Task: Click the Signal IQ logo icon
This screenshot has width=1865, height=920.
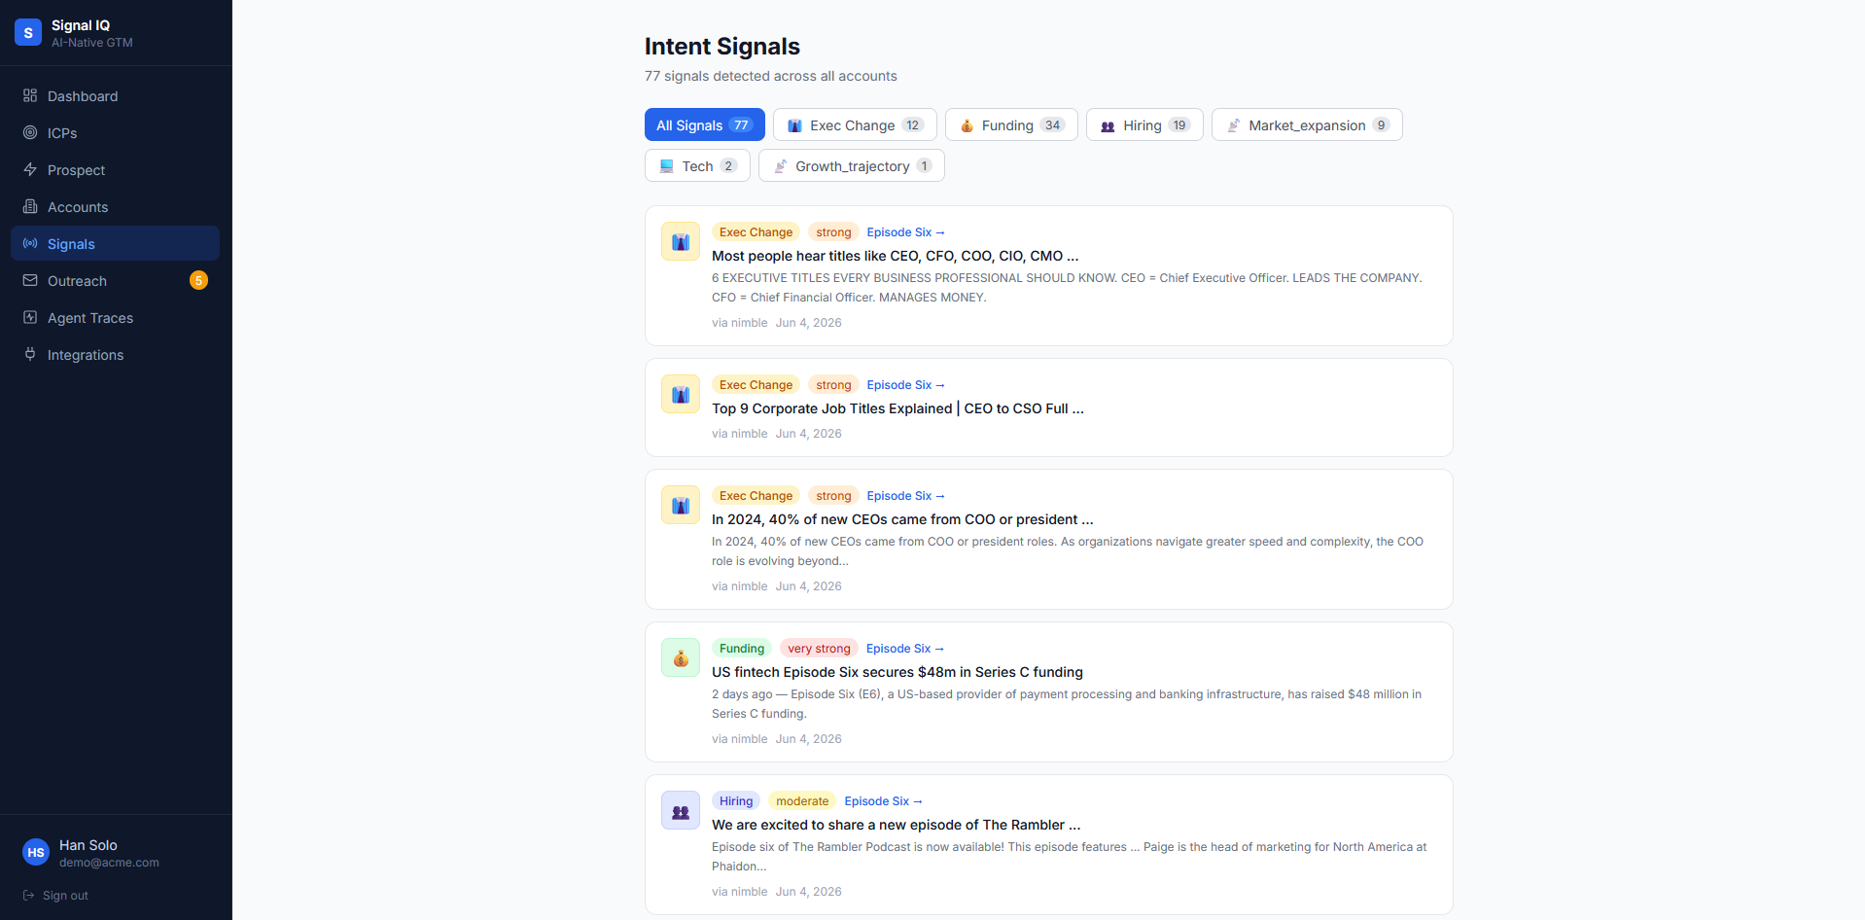Action: pyautogui.click(x=28, y=32)
